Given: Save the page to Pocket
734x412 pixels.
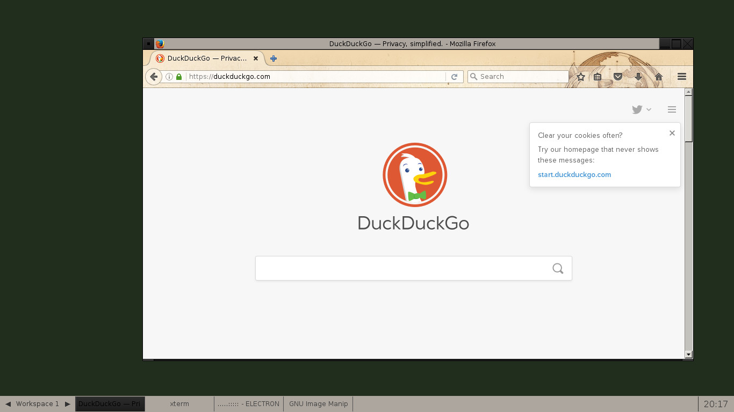Looking at the screenshot, I should [x=618, y=77].
